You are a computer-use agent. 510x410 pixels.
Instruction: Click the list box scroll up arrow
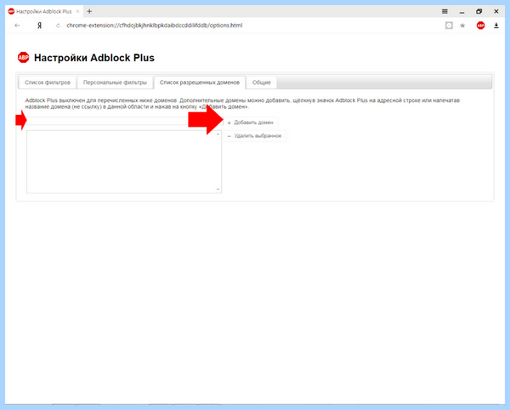[218, 134]
